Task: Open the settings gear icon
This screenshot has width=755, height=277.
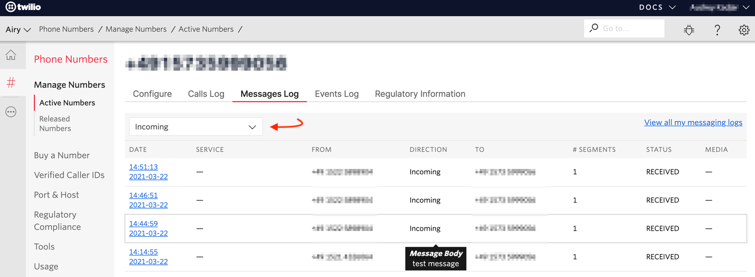Action: pyautogui.click(x=744, y=30)
